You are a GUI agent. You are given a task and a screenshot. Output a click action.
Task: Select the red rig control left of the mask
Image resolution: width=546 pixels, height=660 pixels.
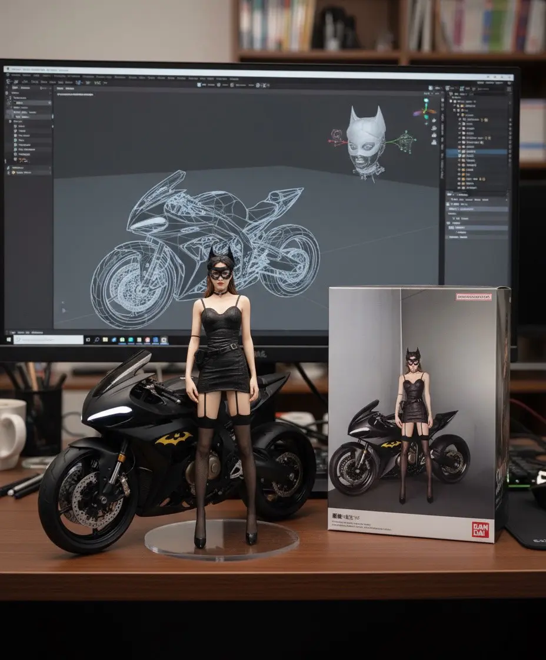337,137
